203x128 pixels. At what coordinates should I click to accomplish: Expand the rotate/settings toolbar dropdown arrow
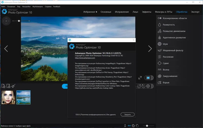153,86
